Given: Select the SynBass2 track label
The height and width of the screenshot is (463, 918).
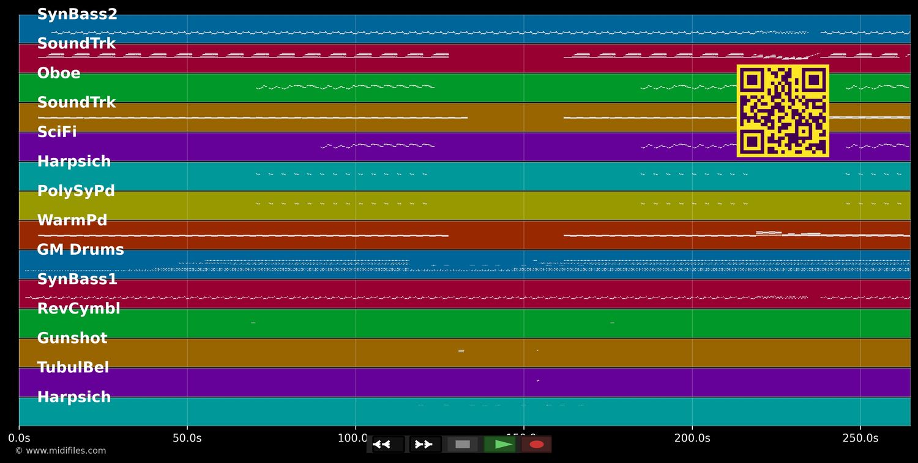Looking at the screenshot, I should 77,15.
